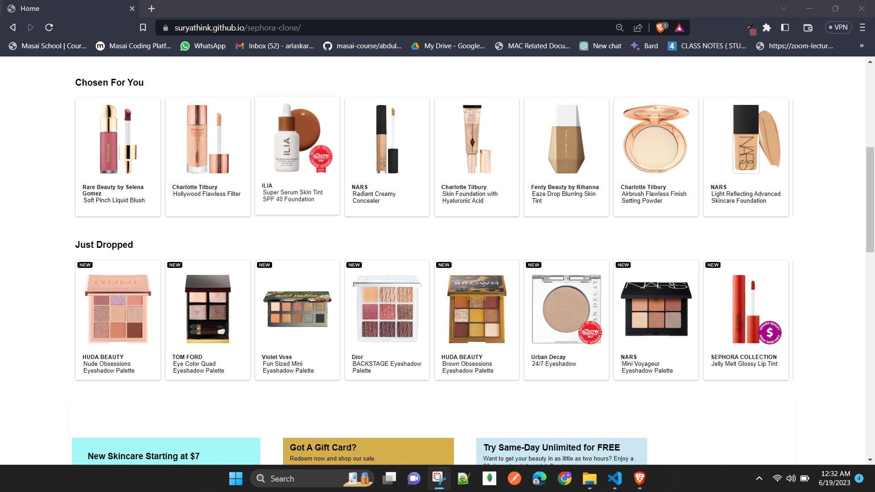Open Visual Studio Code from taskbar
875x492 pixels.
click(x=614, y=478)
